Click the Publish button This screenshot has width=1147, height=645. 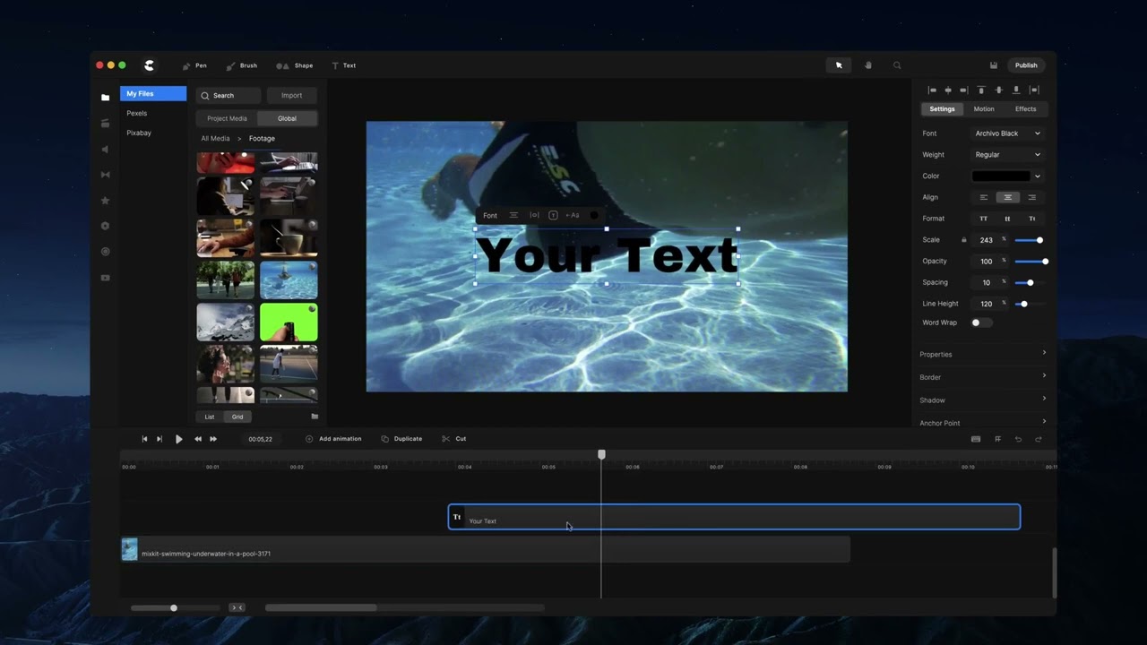(x=1026, y=65)
